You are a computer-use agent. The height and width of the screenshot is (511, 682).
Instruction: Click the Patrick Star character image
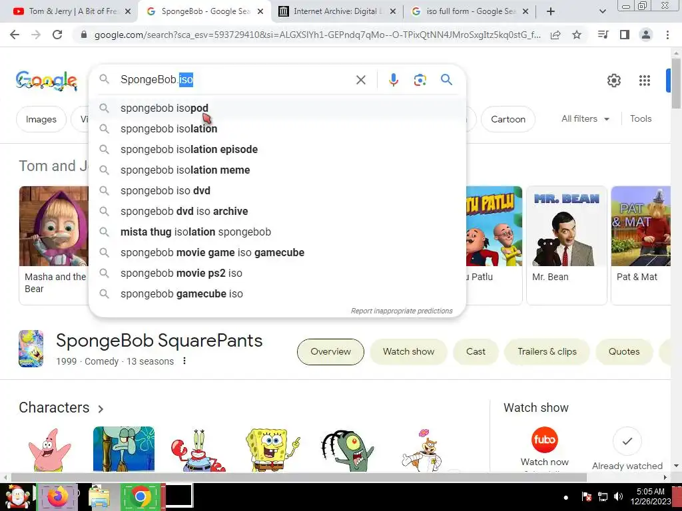click(49, 449)
